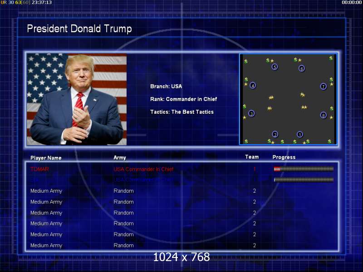363x272 pixels.
Task: Choose start position 6 marker on the map
Action: pos(301,68)
